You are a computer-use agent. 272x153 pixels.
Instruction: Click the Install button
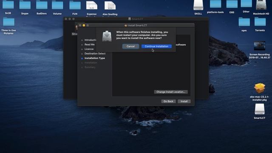(184, 101)
